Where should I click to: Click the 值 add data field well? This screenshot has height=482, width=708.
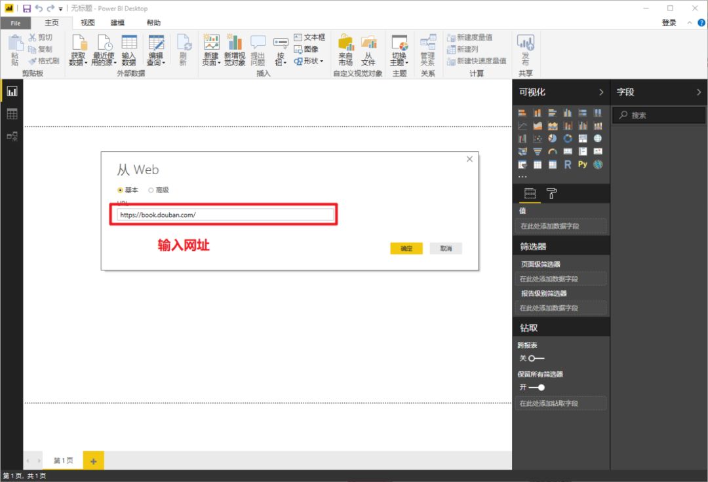[560, 227]
